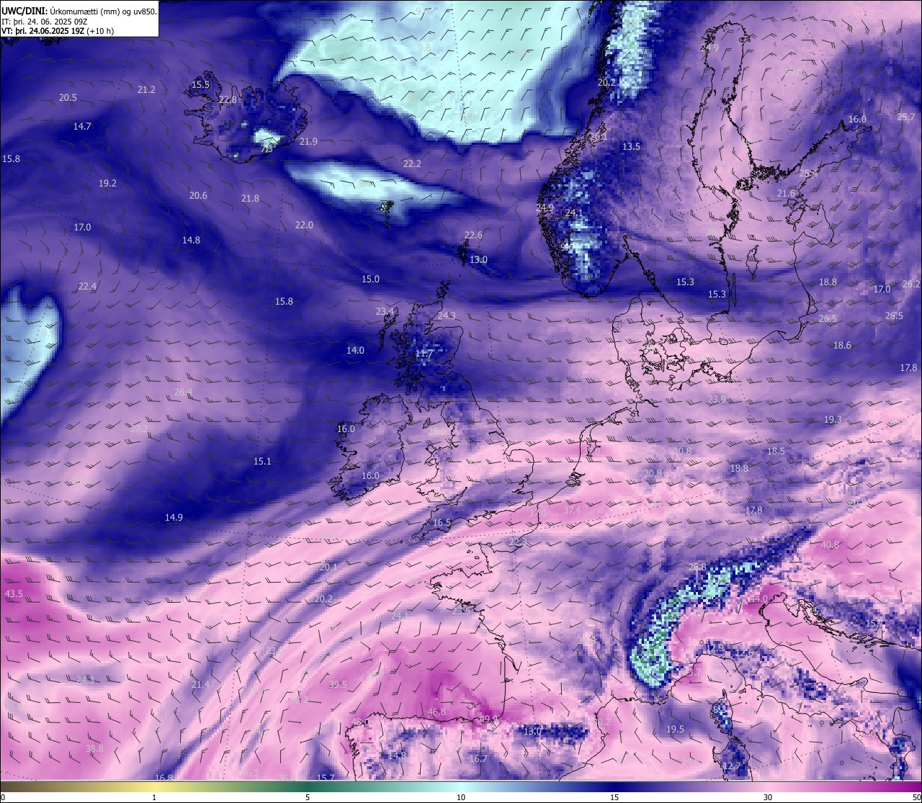Click the 25.7 value label

pyautogui.click(x=906, y=117)
